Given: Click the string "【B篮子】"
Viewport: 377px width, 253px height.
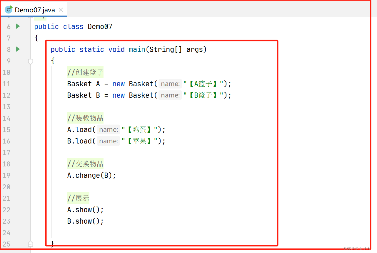Looking at the screenshot, I should [203, 95].
